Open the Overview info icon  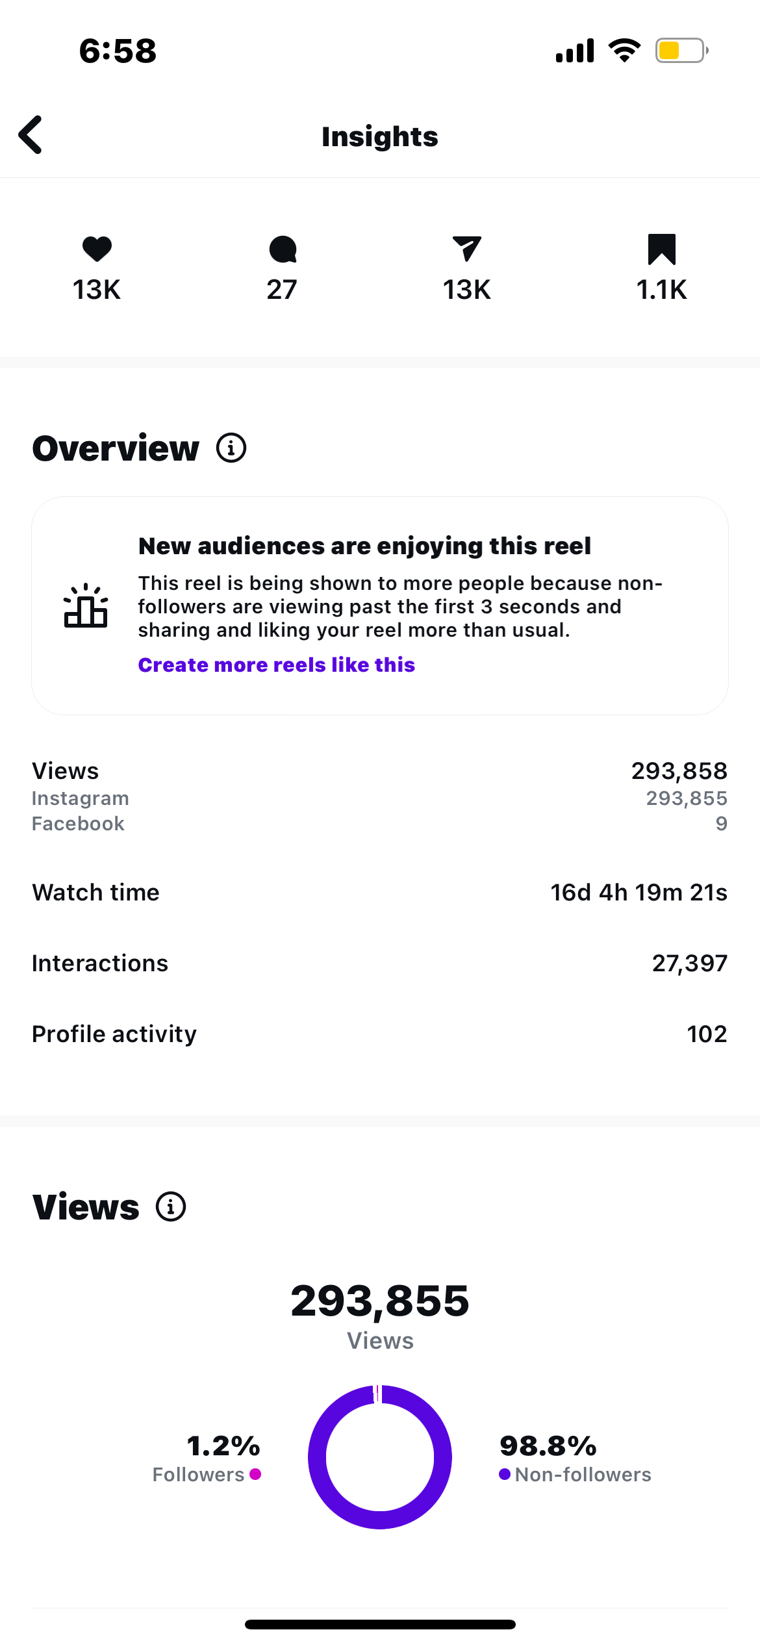(x=231, y=448)
